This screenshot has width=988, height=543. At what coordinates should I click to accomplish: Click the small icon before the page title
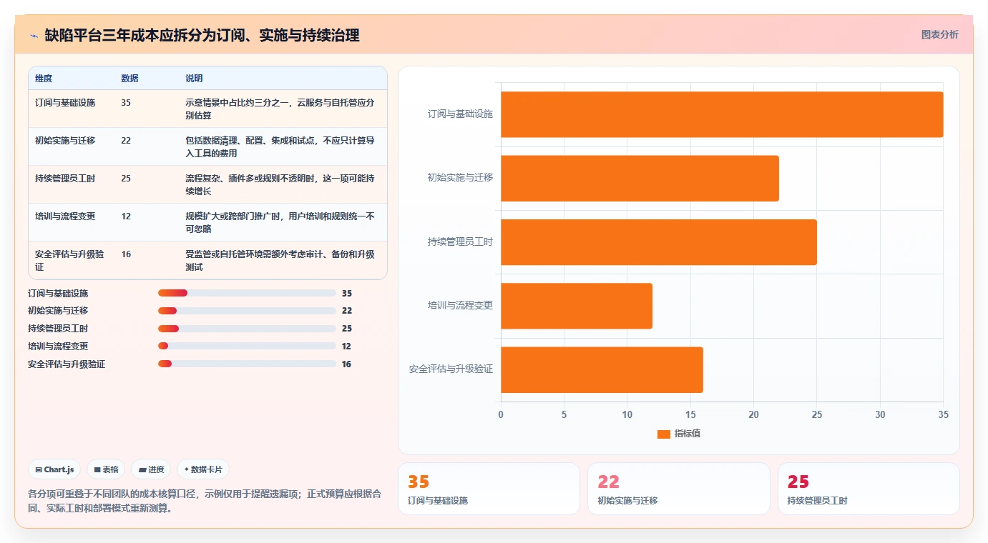coord(34,36)
